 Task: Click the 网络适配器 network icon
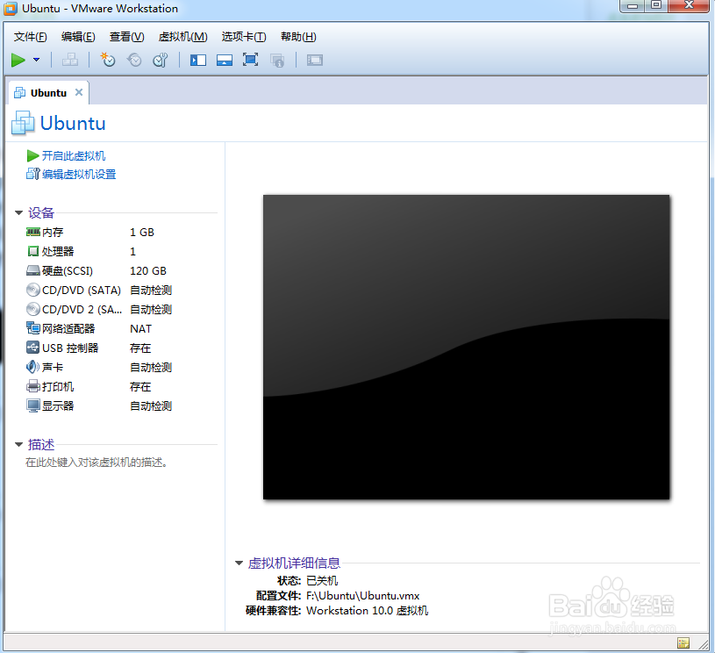[x=32, y=328]
